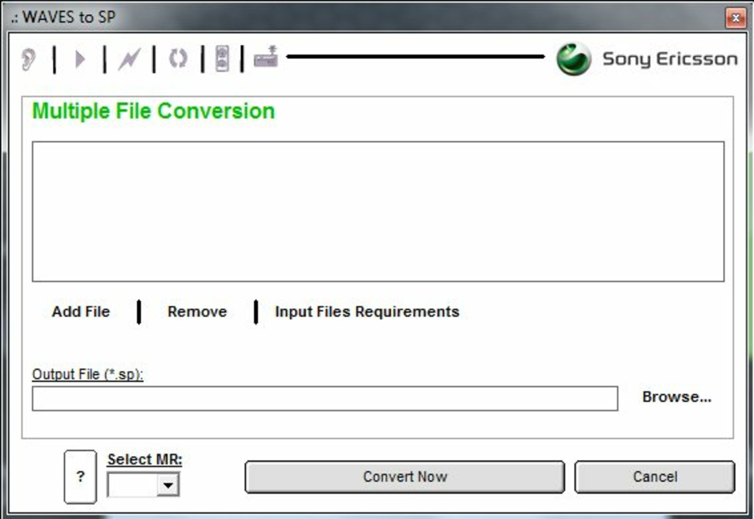754x519 pixels.
Task: Click the phone device toolbar icon
Action: pos(222,58)
